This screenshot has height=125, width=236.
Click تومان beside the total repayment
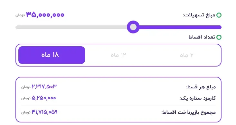(26, 112)
